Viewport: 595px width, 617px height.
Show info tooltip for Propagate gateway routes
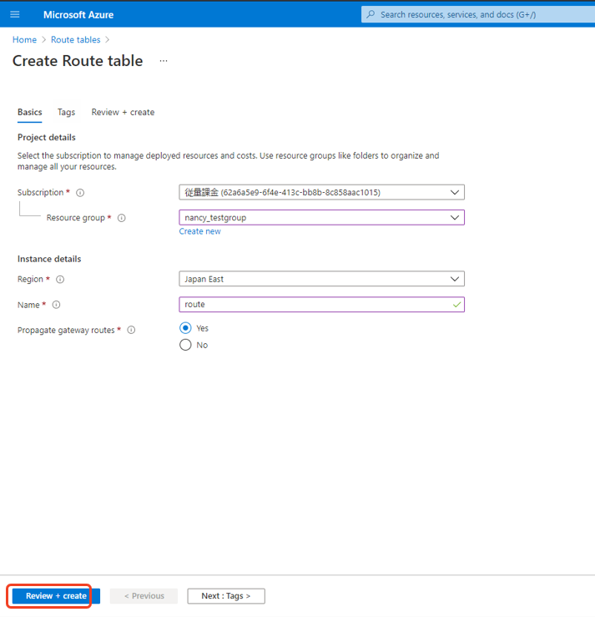point(131,330)
